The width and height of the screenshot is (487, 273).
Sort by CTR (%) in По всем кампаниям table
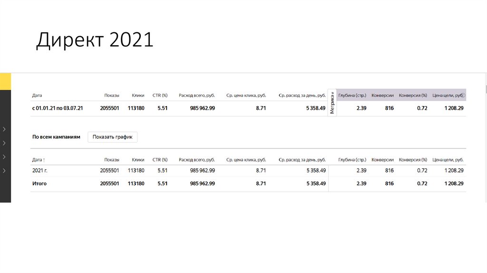tap(160, 160)
